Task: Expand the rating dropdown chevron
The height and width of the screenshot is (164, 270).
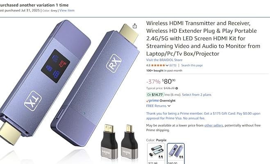Action: click(x=167, y=66)
